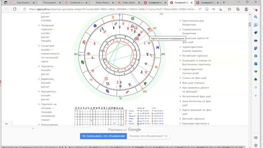Click the Leo sign on the chart

(x=84, y=42)
